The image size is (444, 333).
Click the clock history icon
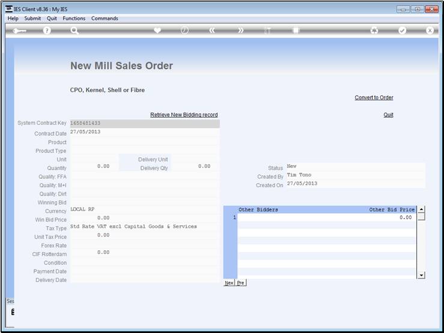[184, 31]
